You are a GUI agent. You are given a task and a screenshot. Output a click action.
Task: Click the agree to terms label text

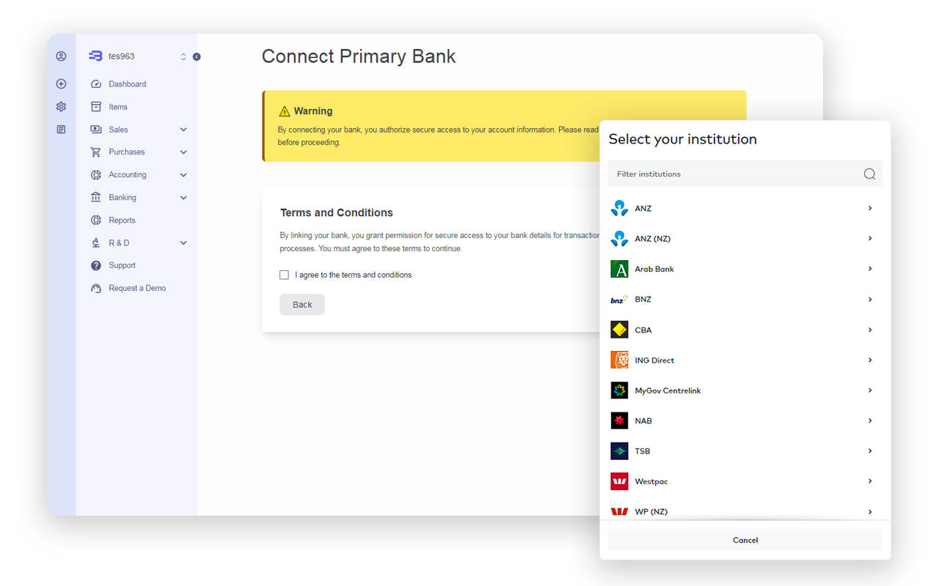(x=354, y=275)
